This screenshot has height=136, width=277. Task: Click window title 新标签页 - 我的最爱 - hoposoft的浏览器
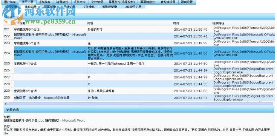(x=41, y=98)
